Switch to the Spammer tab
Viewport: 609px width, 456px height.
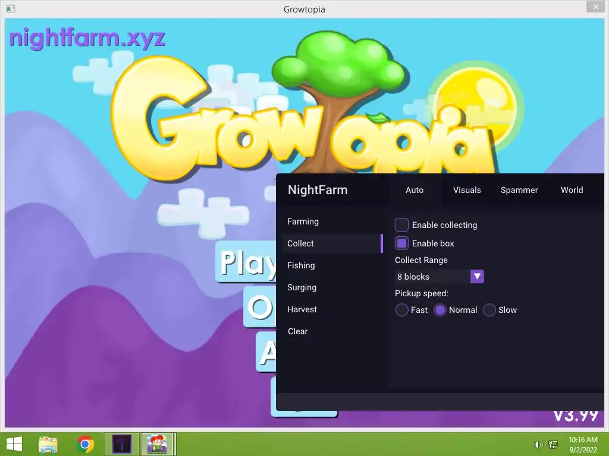pos(519,190)
